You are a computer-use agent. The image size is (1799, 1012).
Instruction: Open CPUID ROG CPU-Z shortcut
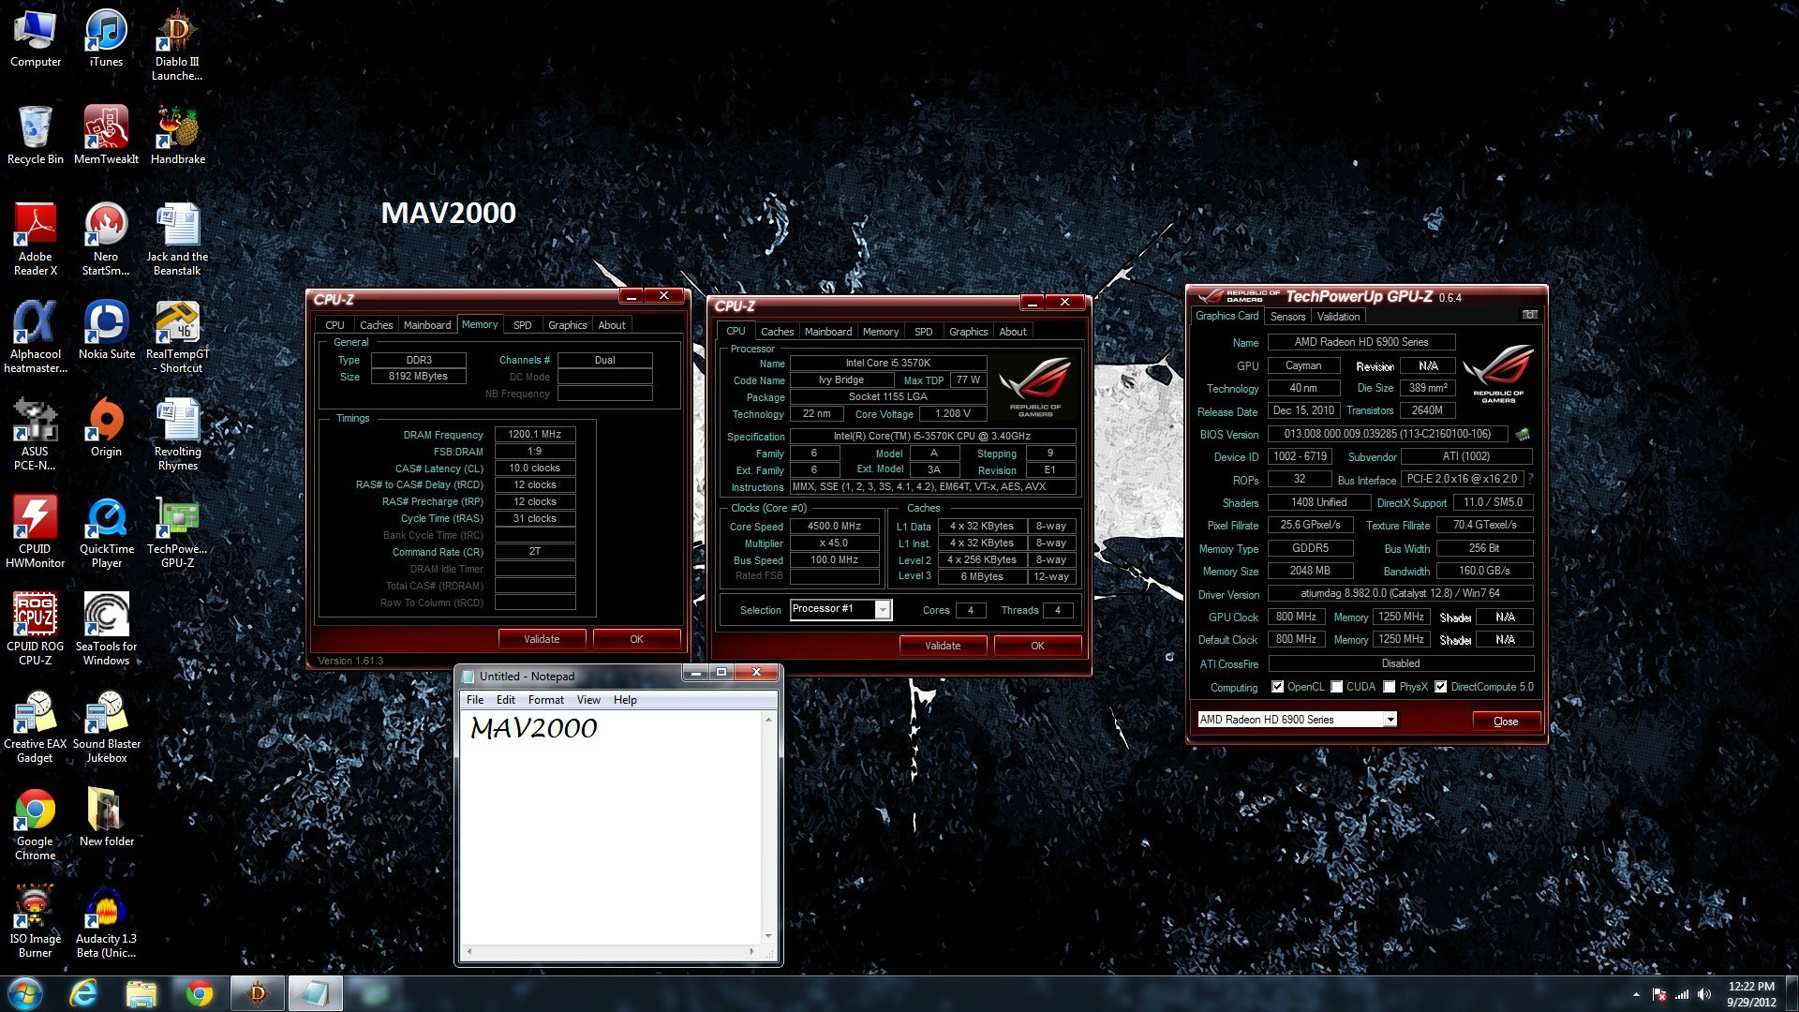coord(36,630)
